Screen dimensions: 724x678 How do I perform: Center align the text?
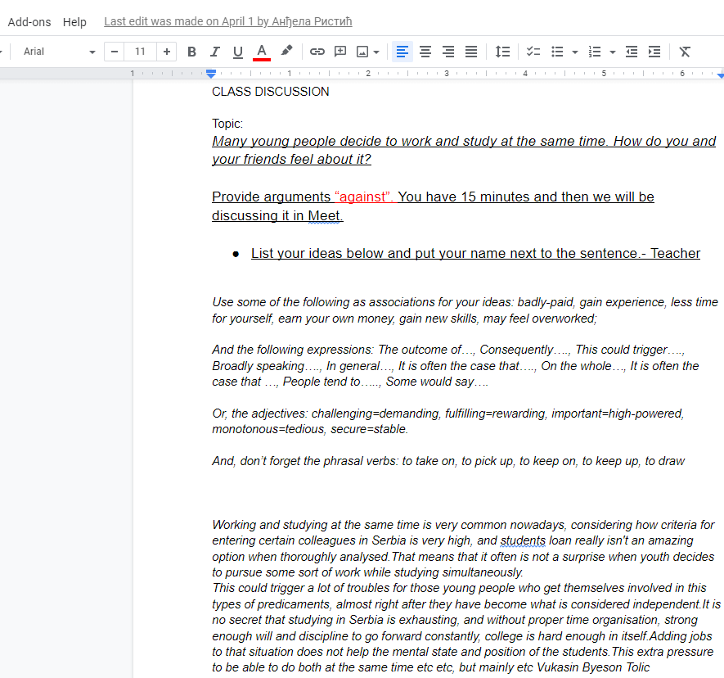425,52
